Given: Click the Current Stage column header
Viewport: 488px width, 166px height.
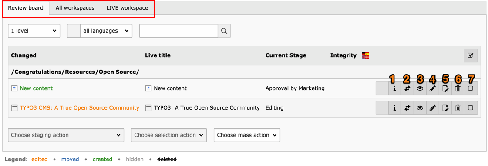Looking at the screenshot, I should (x=286, y=55).
